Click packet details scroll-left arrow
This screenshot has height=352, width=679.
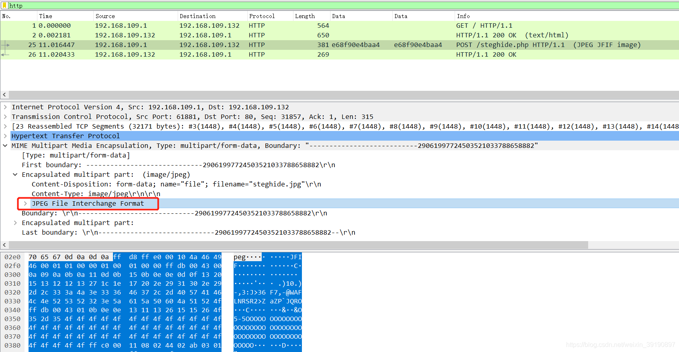[4, 245]
